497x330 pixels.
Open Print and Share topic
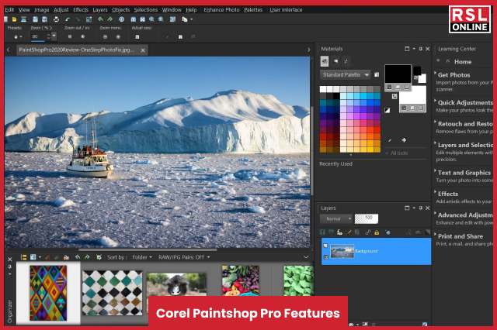tap(461, 236)
